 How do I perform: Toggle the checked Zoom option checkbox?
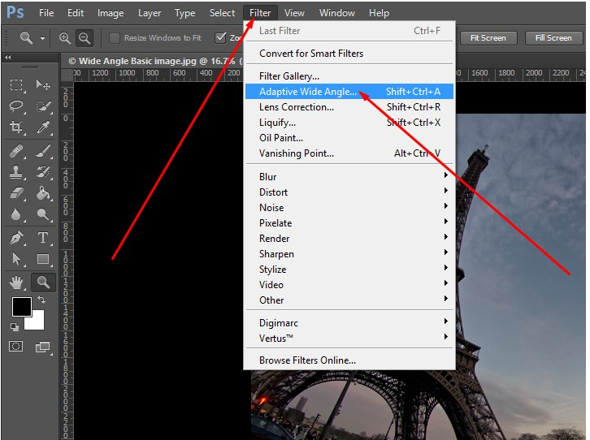coord(220,38)
